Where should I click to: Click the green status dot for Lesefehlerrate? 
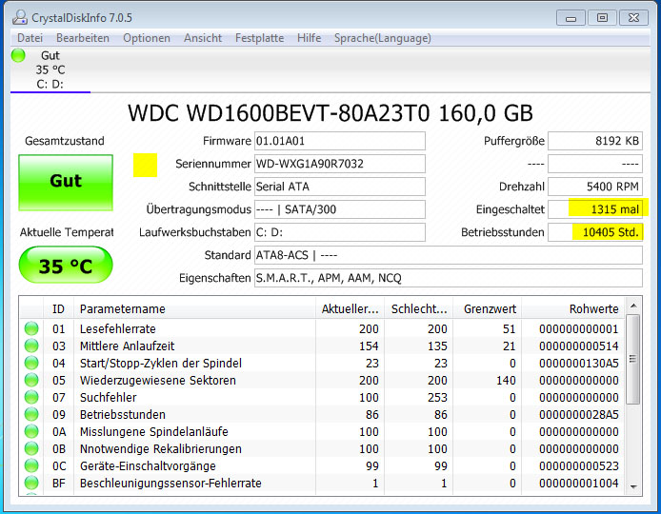coord(31,328)
